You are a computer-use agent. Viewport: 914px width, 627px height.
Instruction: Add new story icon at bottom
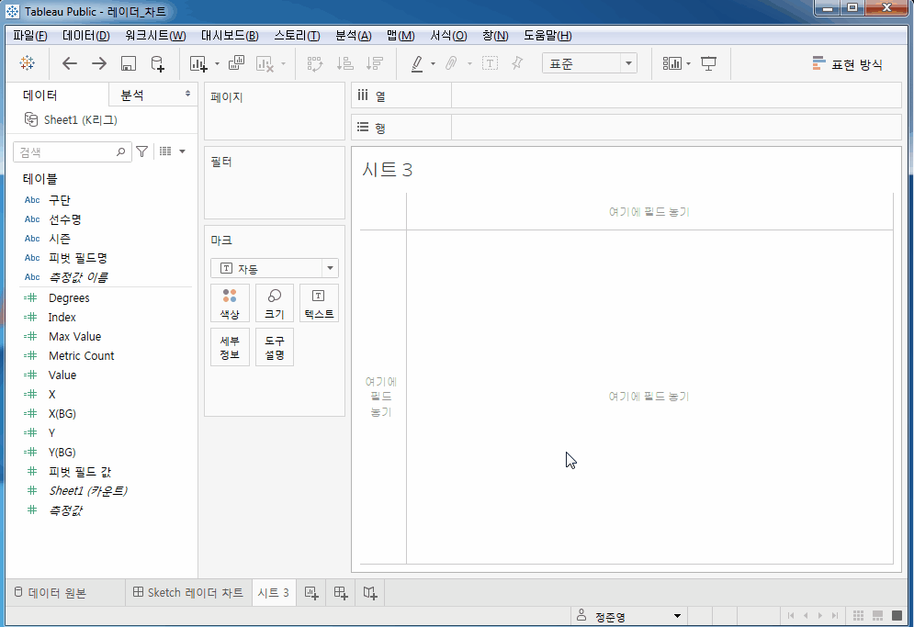click(370, 593)
